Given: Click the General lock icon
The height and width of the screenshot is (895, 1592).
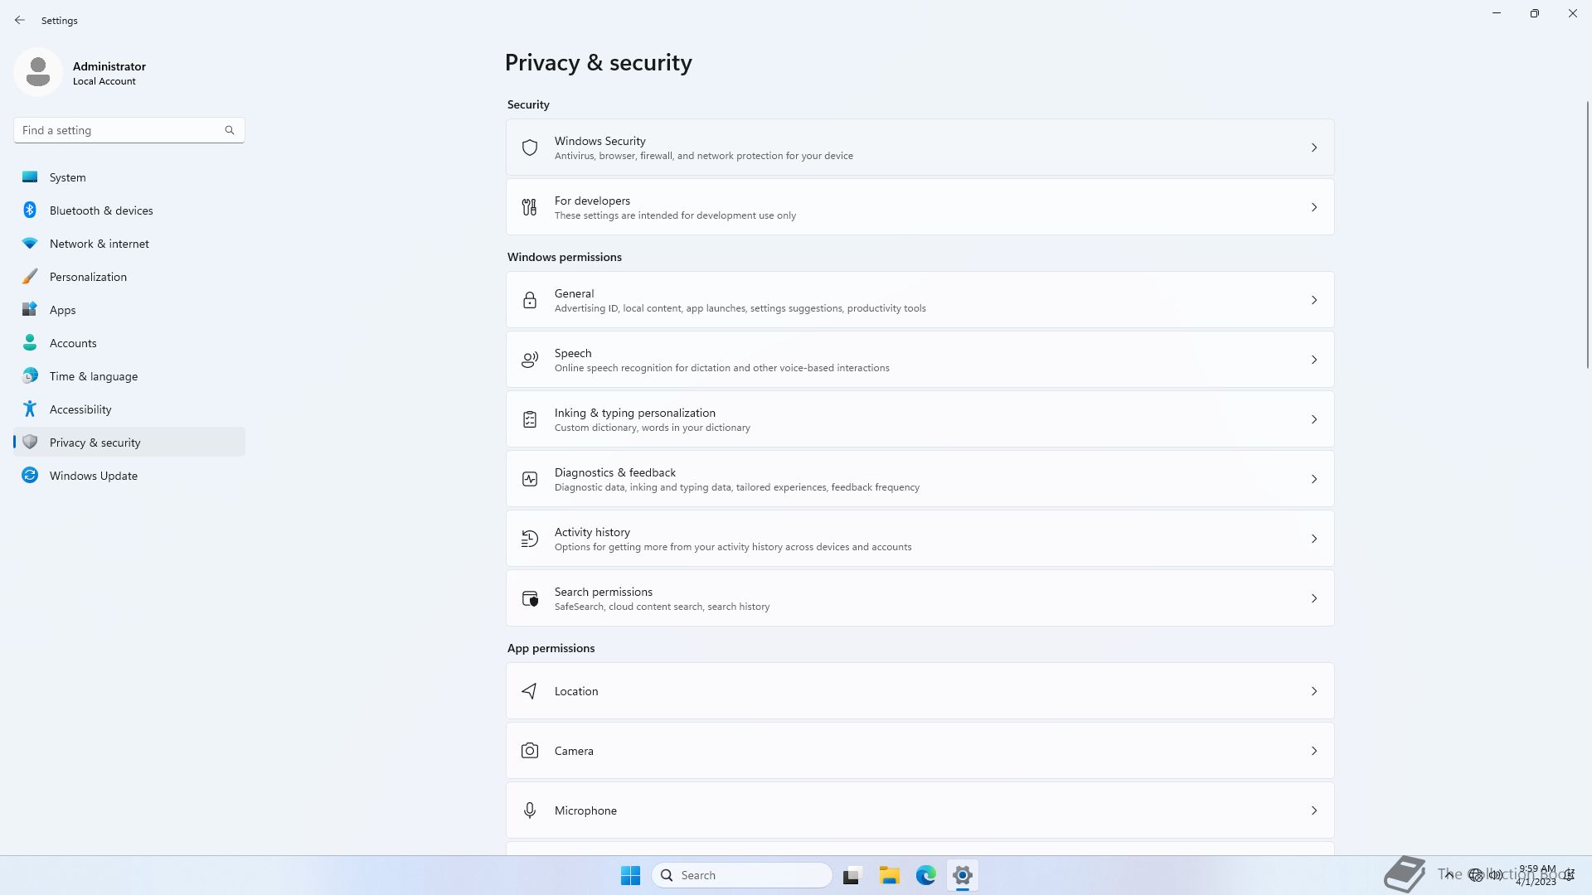Looking at the screenshot, I should point(530,300).
